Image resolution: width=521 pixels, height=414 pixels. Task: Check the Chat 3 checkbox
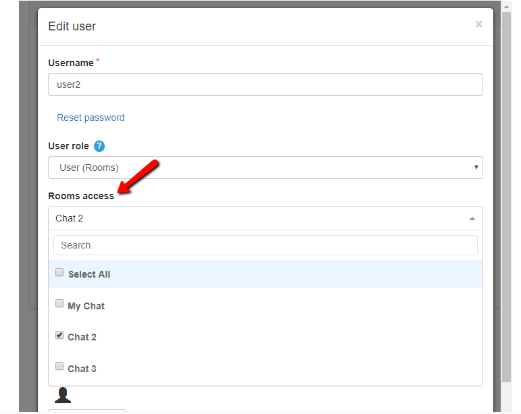point(59,367)
